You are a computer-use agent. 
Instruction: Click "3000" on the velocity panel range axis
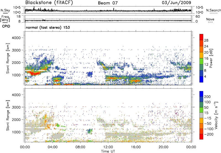coord(16,107)
